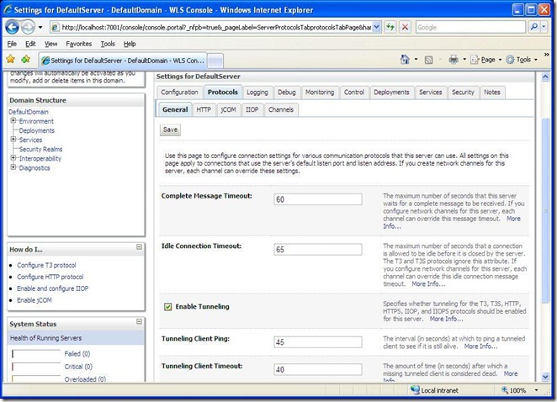Click the Stop loading red X icon

(405, 27)
